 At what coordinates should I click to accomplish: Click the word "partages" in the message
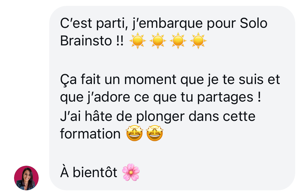(x=225, y=98)
